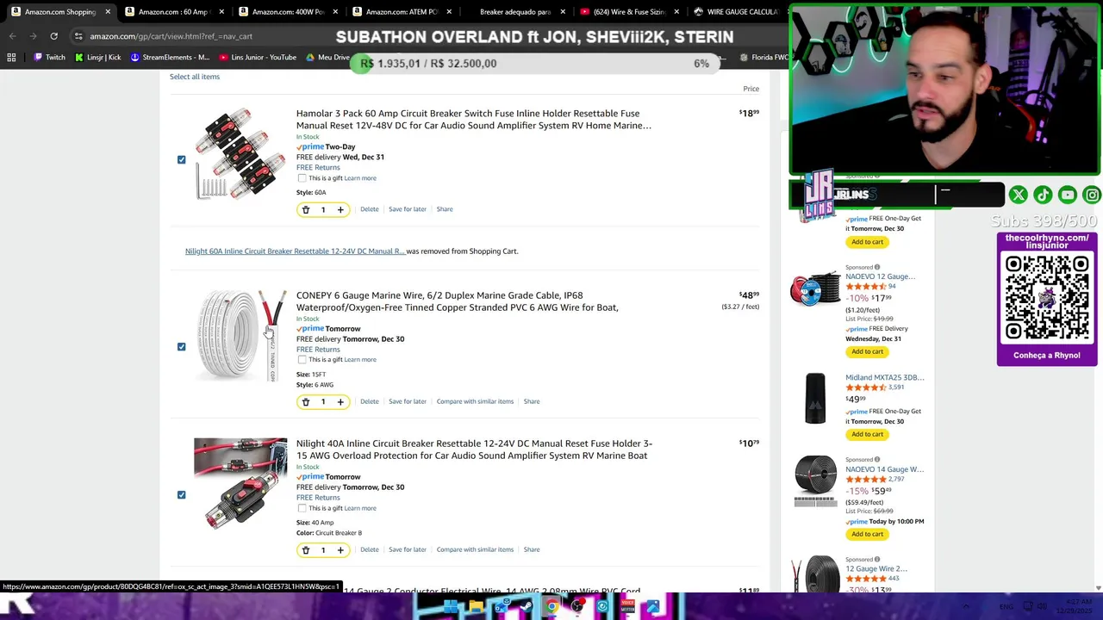Share the Nilight 40A breaker item
This screenshot has height=620, width=1103.
point(532,549)
